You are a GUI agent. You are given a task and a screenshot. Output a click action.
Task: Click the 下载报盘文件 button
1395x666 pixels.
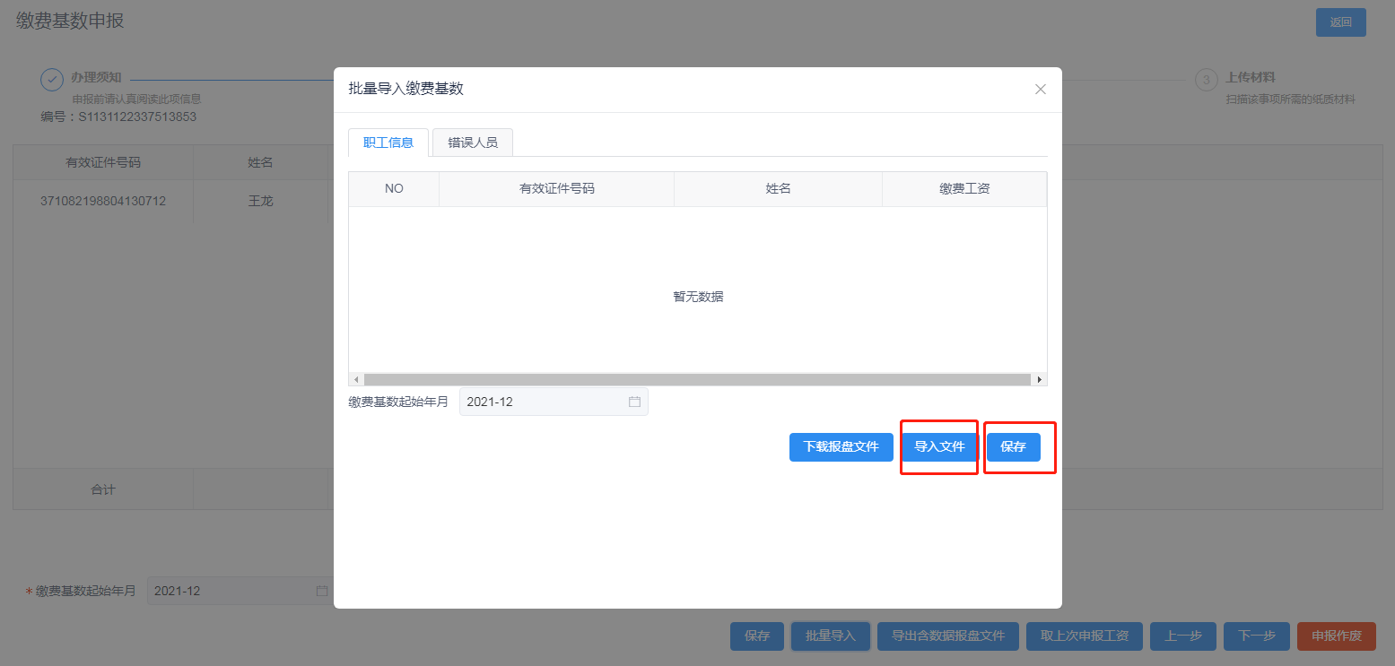(841, 446)
